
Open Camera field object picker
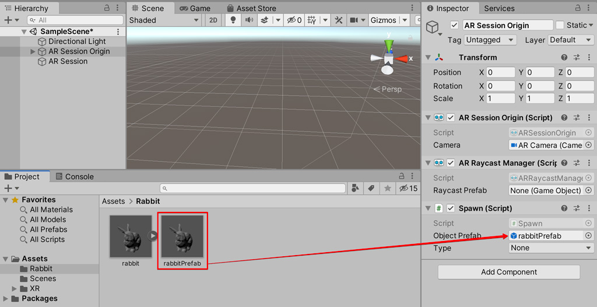589,145
